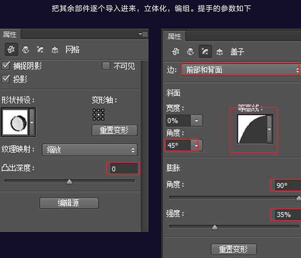Click 强度 slider handle
This screenshot has width=301, height=258.
pos(215,227)
